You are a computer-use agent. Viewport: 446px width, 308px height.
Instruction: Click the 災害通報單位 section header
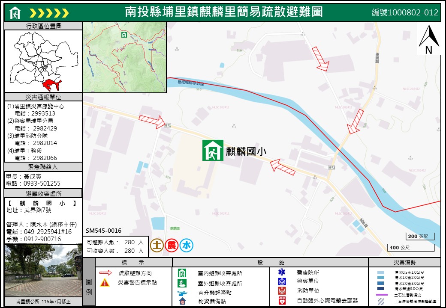coord(43,97)
